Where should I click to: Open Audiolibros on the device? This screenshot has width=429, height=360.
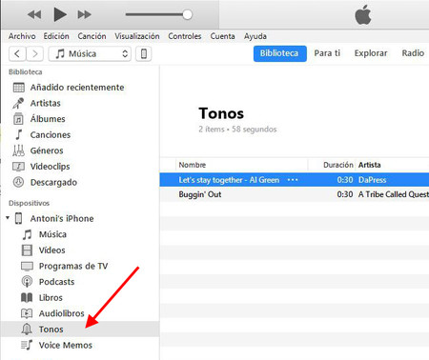point(62,313)
